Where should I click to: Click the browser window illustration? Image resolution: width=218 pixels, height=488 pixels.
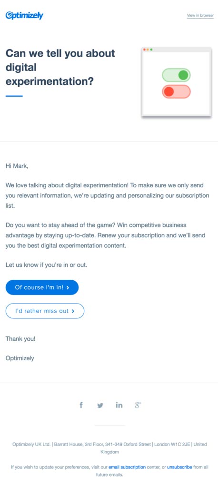176,82
